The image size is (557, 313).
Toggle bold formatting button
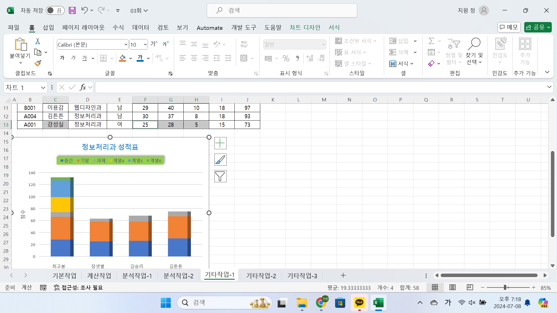[62, 58]
